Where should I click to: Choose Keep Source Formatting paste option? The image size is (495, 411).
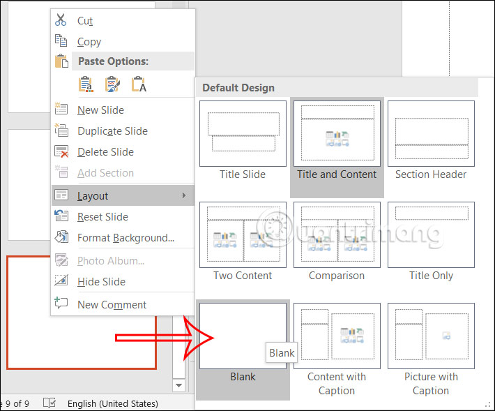click(x=112, y=84)
